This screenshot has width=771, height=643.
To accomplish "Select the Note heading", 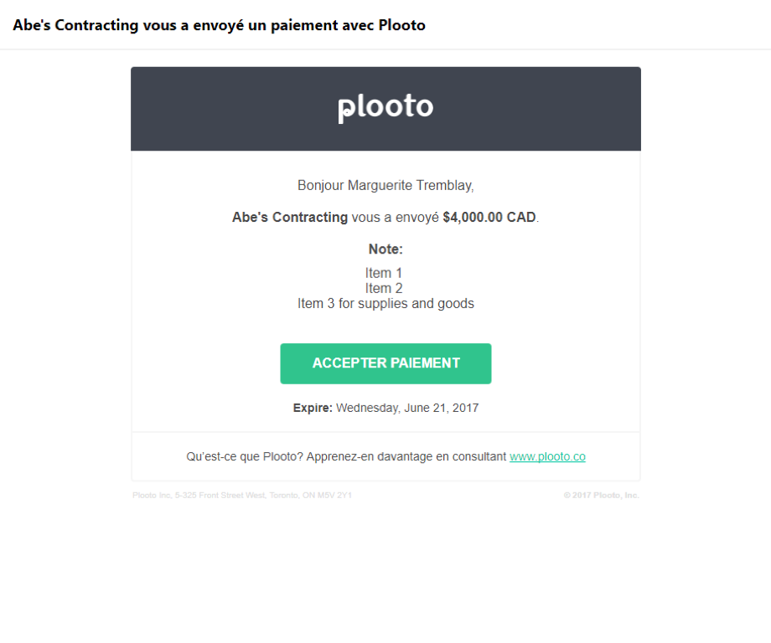I will [385, 249].
